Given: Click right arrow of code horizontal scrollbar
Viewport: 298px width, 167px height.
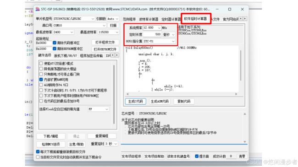Looking at the screenshot, I should 236,94.
